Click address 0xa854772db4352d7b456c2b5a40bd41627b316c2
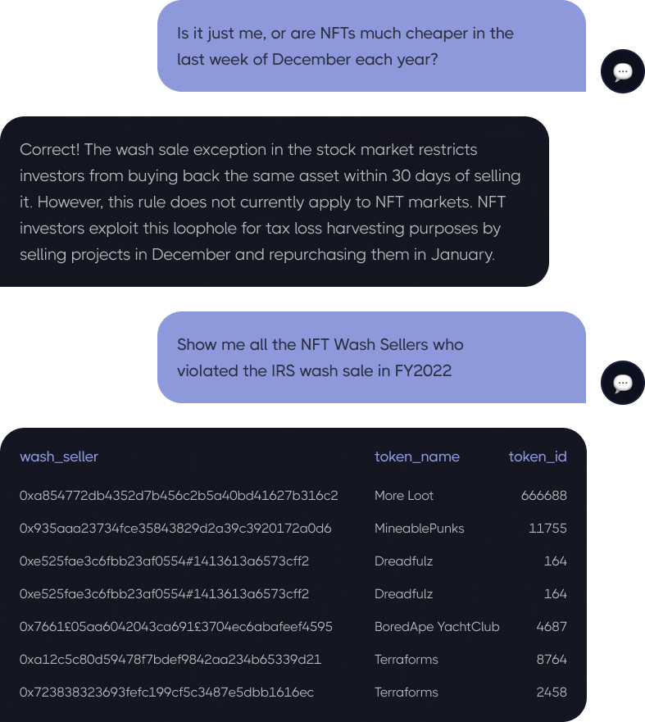Image resolution: width=645 pixels, height=722 pixels. click(179, 496)
